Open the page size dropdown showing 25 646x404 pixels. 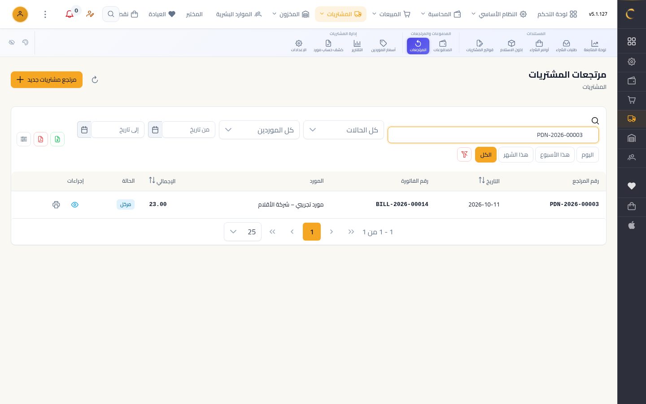[243, 232]
